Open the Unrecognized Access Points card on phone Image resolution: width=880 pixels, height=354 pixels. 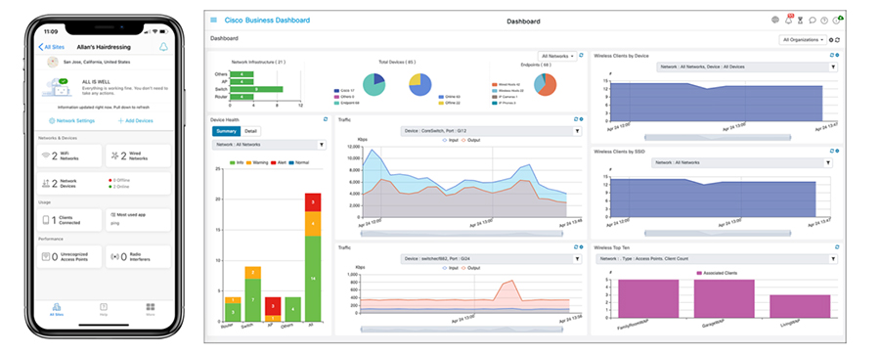coord(69,256)
